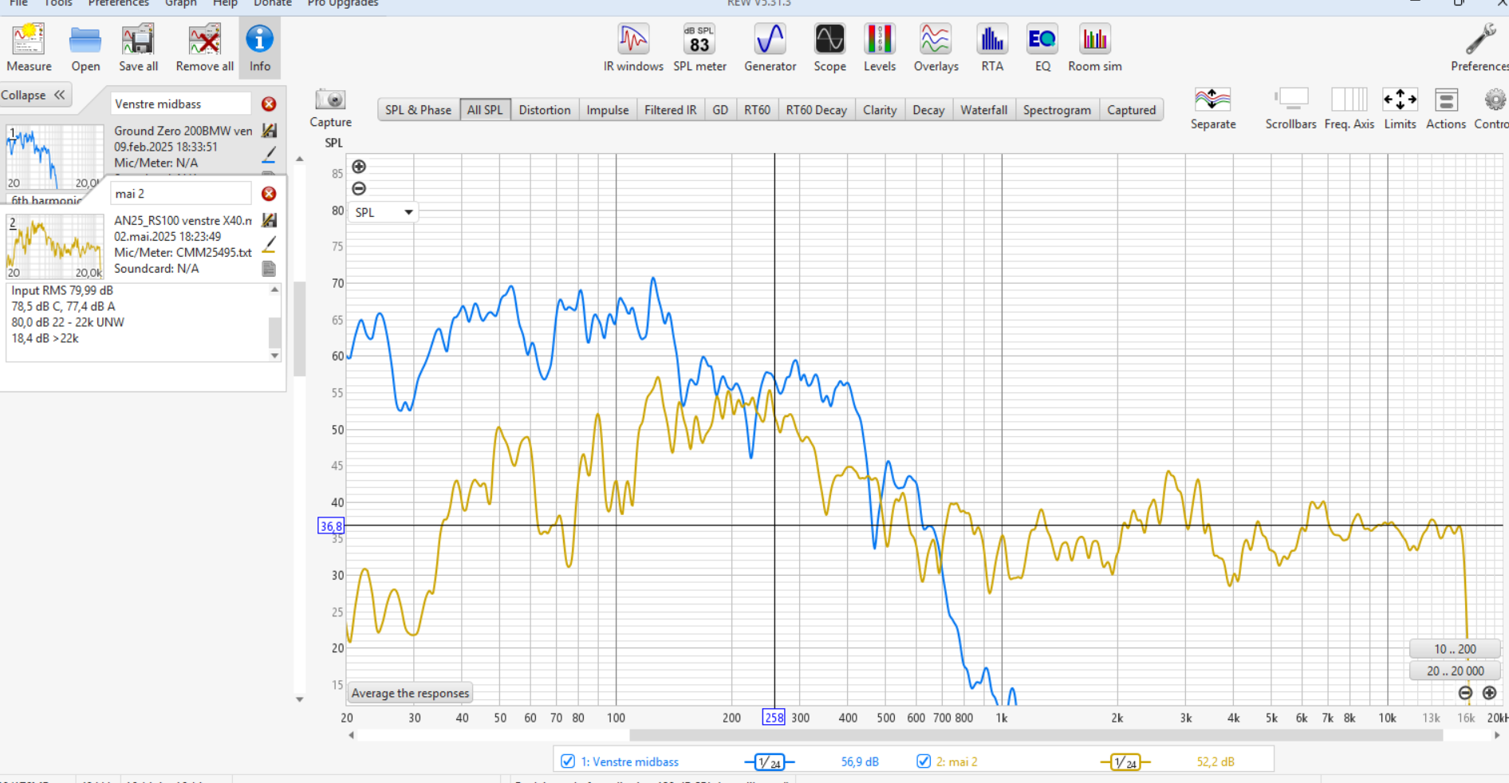Click Save all measurements icon

138,48
